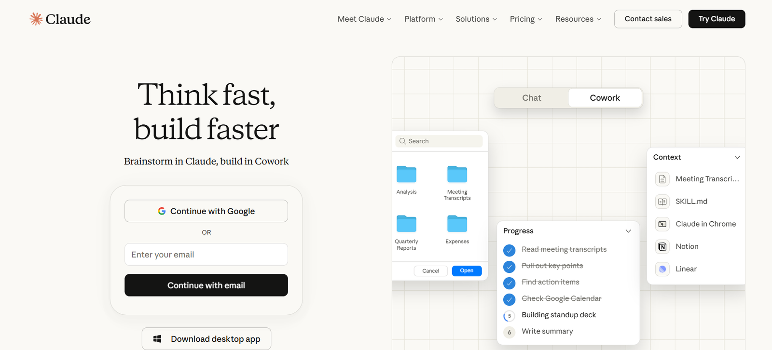Click the Try Claude button
The height and width of the screenshot is (350, 772).
717,19
